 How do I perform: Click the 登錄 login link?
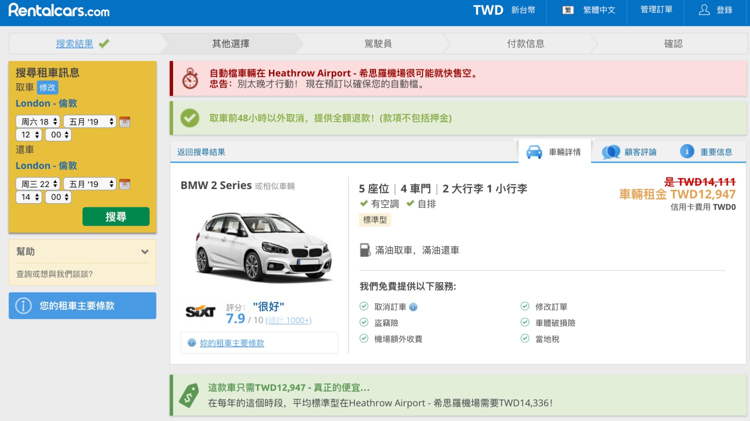[724, 10]
